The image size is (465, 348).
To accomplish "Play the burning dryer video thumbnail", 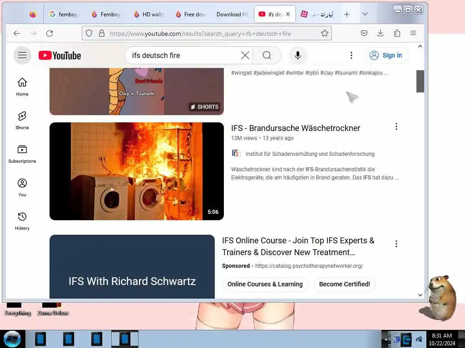I will click(x=137, y=171).
